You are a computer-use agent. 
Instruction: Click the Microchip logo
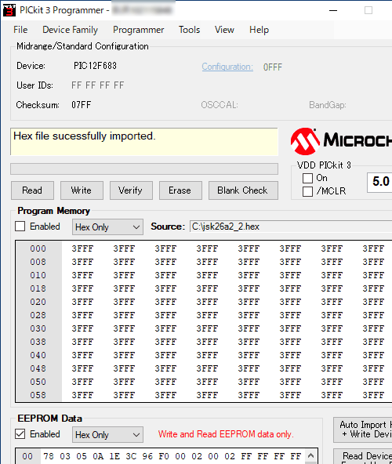[x=341, y=141]
